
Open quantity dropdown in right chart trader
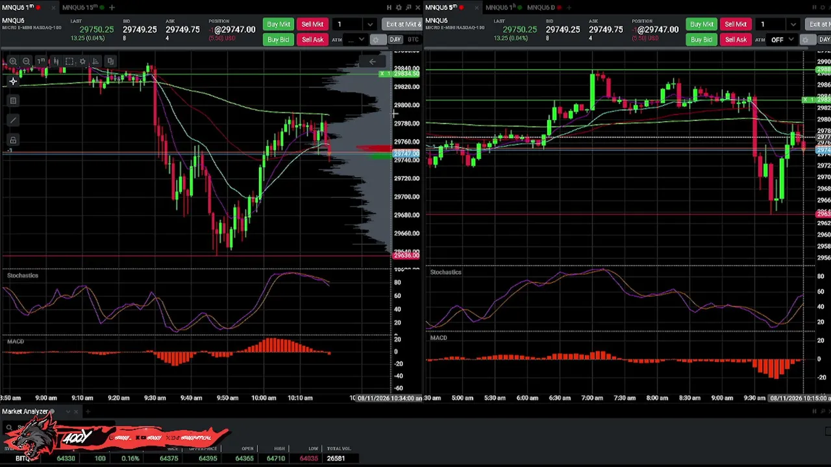793,25
